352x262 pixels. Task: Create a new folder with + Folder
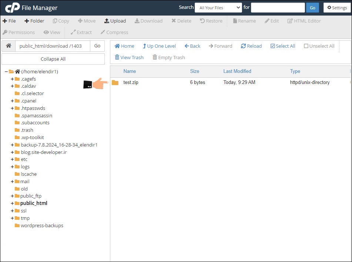tap(34, 21)
